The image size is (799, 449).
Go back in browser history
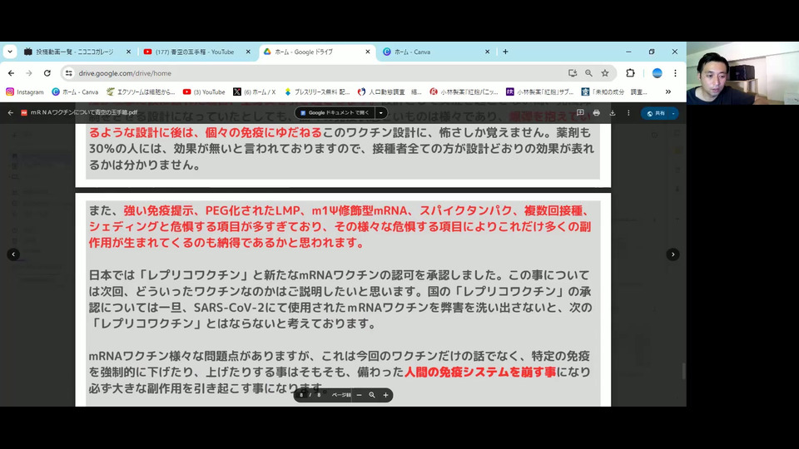click(x=11, y=73)
